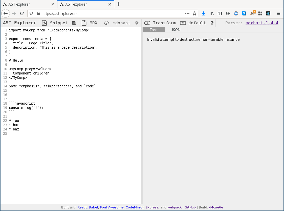Image resolution: width=284 pixels, height=211 pixels.
Task: Open the 1Password extension
Action: pyautogui.click(x=236, y=14)
